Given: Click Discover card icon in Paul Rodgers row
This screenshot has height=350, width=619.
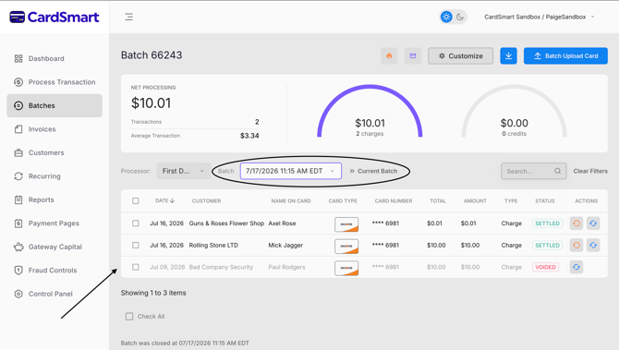Looking at the screenshot, I should [x=346, y=269].
